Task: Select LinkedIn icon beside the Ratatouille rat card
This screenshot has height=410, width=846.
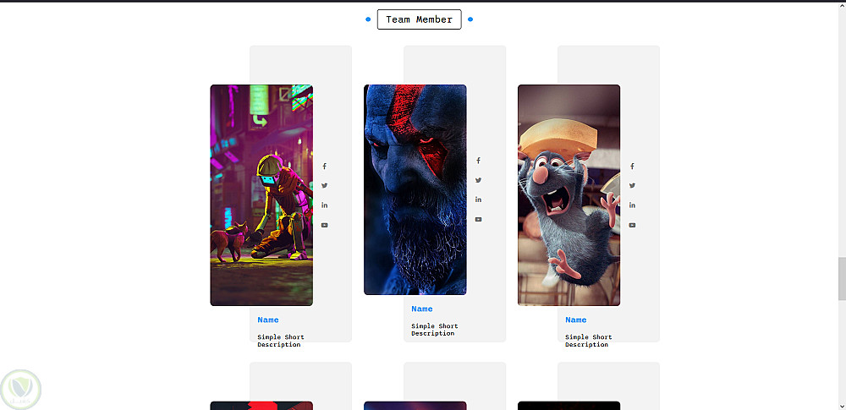Action: [632, 205]
